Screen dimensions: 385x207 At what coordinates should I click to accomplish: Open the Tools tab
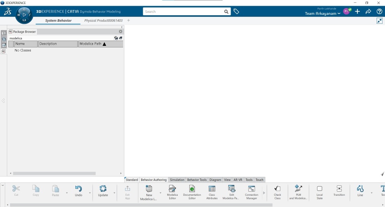[x=249, y=180]
